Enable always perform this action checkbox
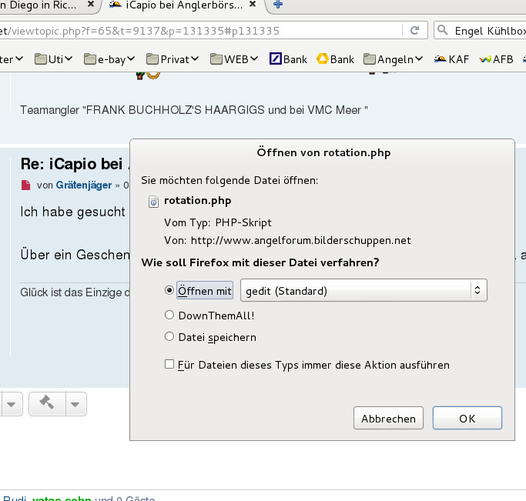Viewport: 526px width, 501px height. [169, 365]
